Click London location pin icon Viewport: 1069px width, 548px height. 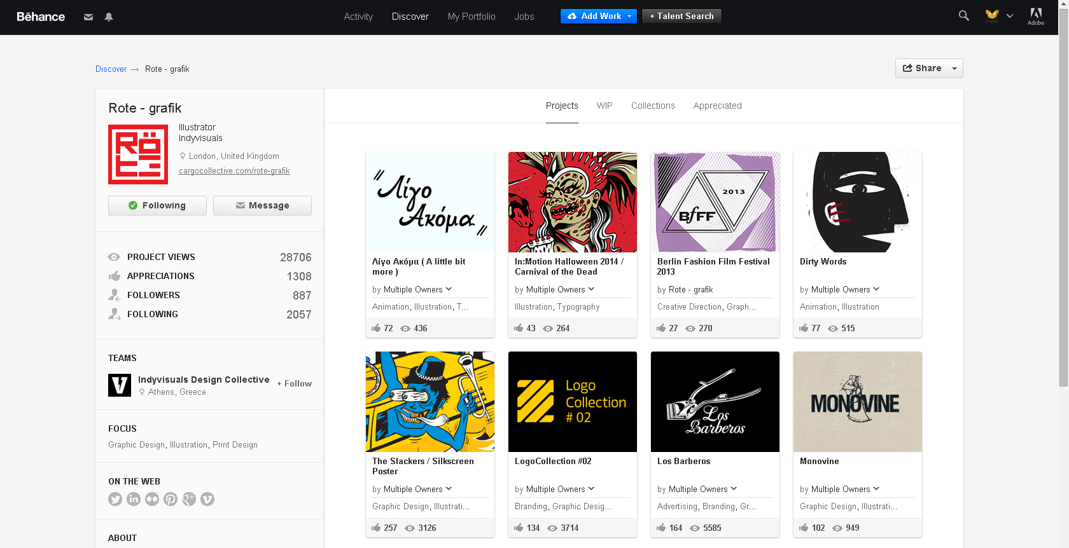click(x=183, y=156)
